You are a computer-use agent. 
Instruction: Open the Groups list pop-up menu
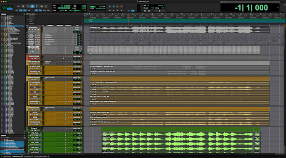click(x=24, y=136)
